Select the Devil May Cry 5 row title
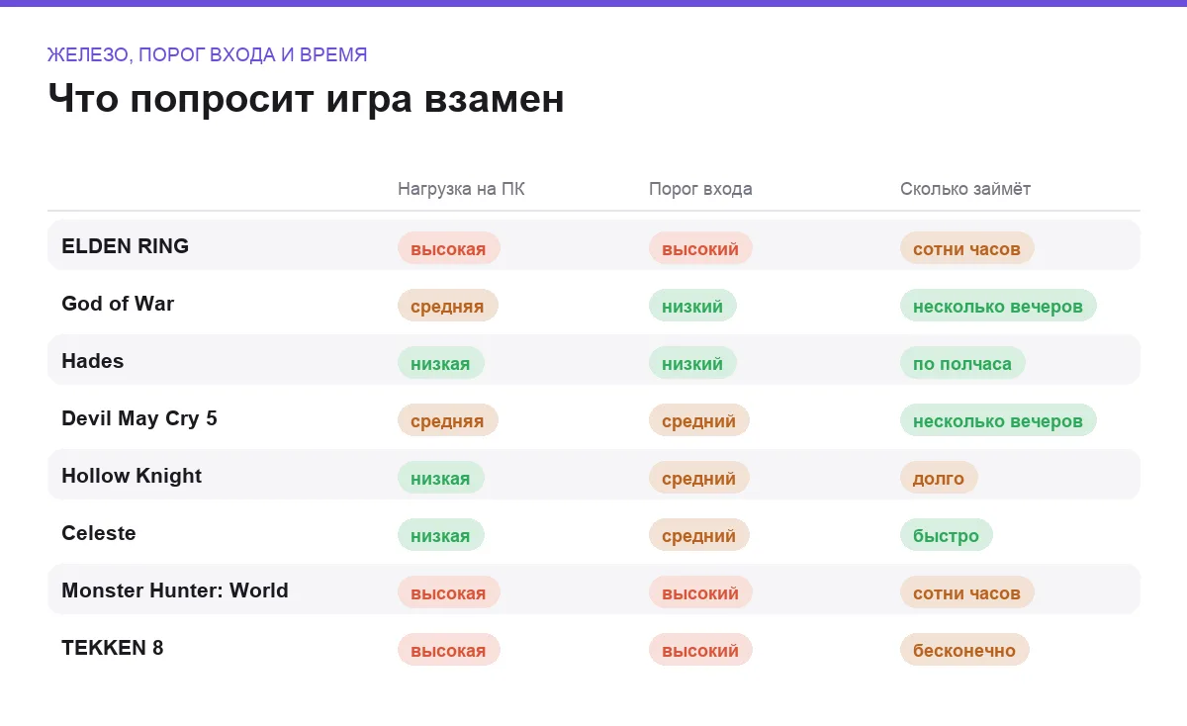This screenshot has width=1187, height=726. (139, 418)
